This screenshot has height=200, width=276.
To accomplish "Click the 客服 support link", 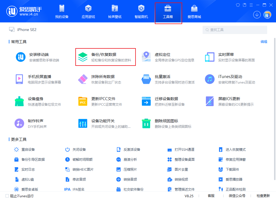I will [211, 196].
